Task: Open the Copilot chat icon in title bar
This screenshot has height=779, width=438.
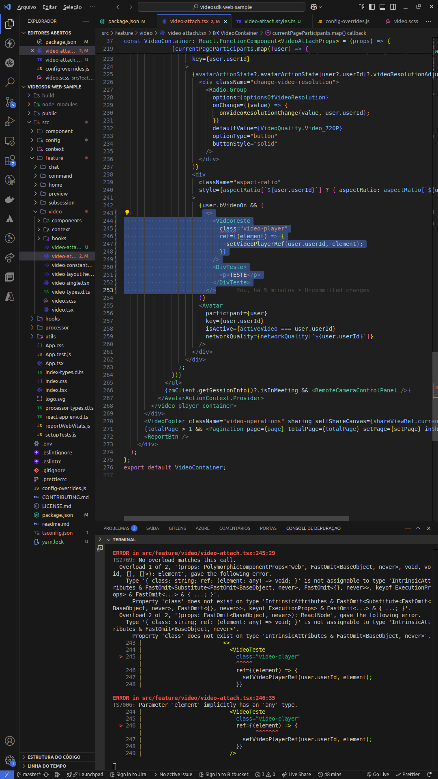Action: tap(313, 7)
